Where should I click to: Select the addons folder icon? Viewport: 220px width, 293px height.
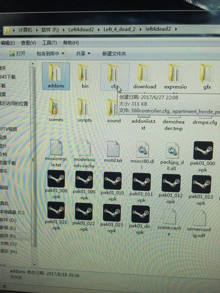[x=55, y=73]
